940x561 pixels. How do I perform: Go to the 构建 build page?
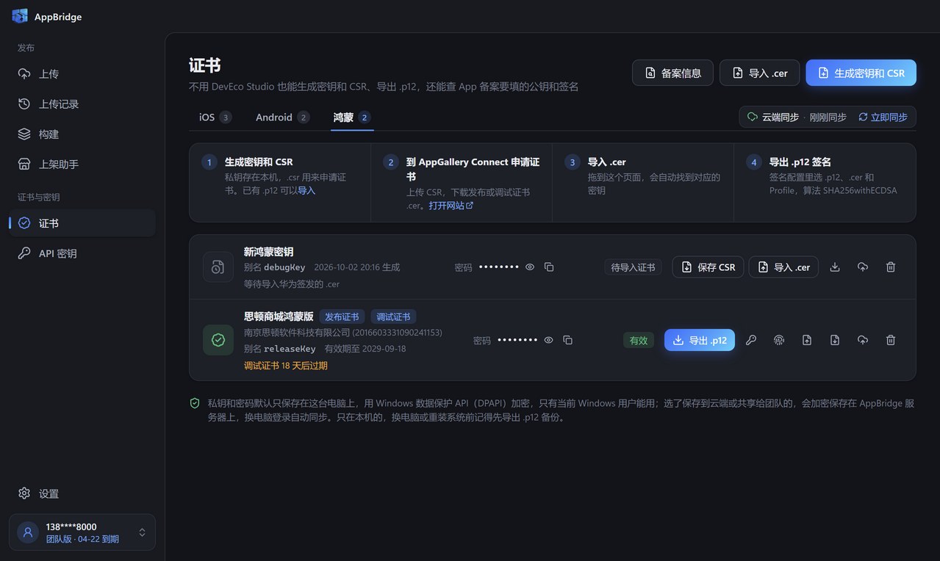pos(82,134)
